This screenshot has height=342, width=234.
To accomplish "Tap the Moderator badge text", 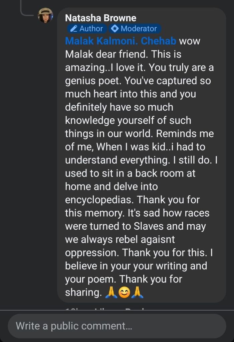I will [x=139, y=29].
